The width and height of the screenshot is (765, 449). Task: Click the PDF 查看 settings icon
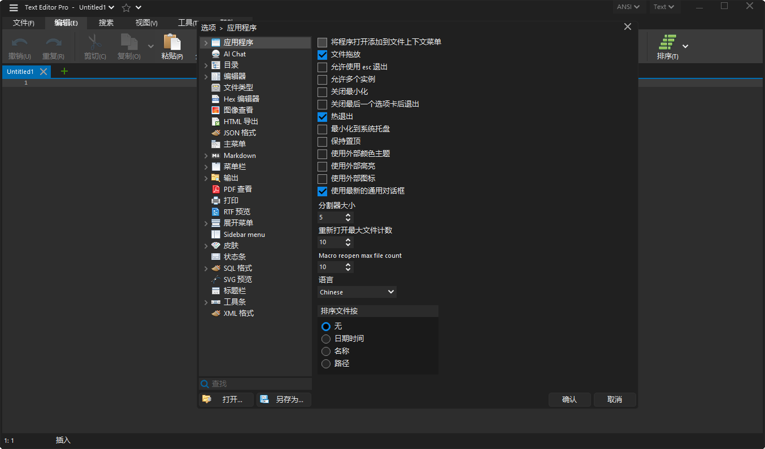pyautogui.click(x=215, y=188)
